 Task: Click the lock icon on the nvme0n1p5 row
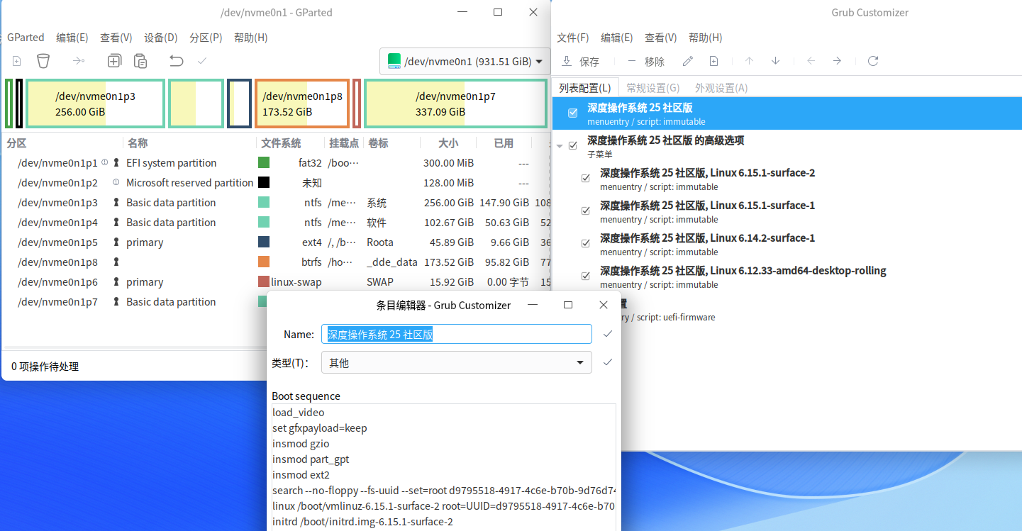pyautogui.click(x=116, y=242)
